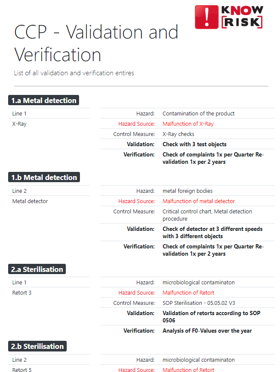Select the "1.b Metal detection" section badge

coord(44,177)
